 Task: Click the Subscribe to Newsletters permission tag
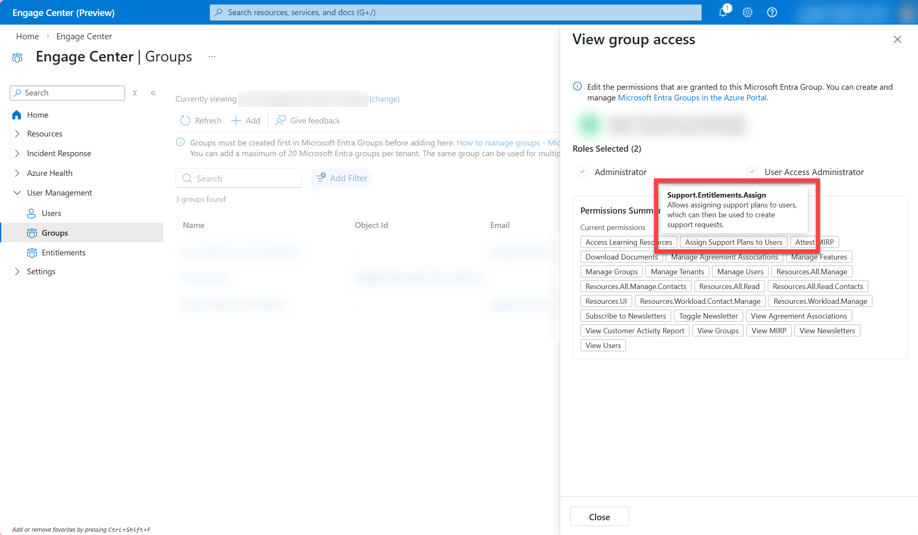(626, 316)
